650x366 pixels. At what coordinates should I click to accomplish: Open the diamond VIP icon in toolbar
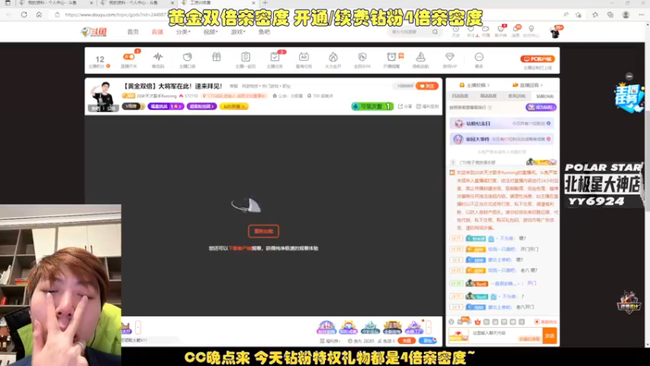[x=449, y=57]
